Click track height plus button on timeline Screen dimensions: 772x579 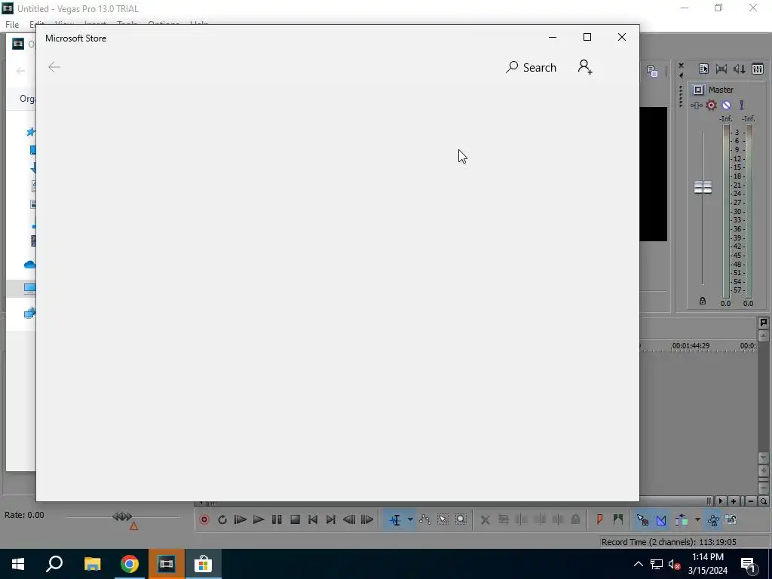(764, 471)
